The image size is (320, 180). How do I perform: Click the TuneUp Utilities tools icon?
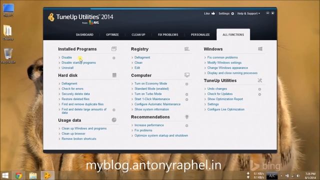click(259, 80)
